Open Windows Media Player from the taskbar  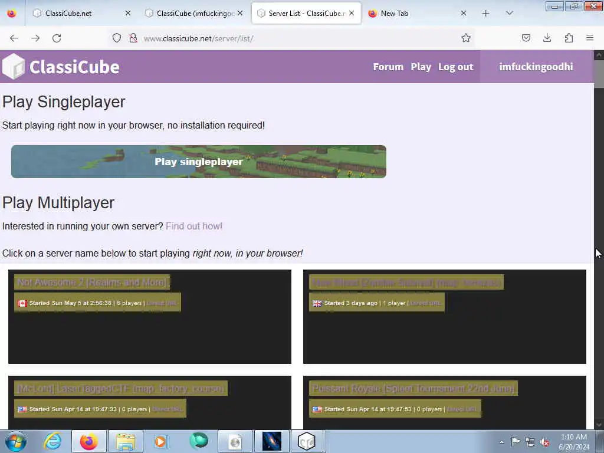click(160, 441)
